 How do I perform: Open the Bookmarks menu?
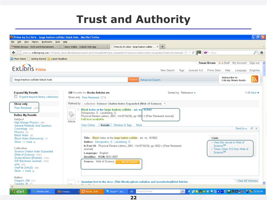pos(47,42)
